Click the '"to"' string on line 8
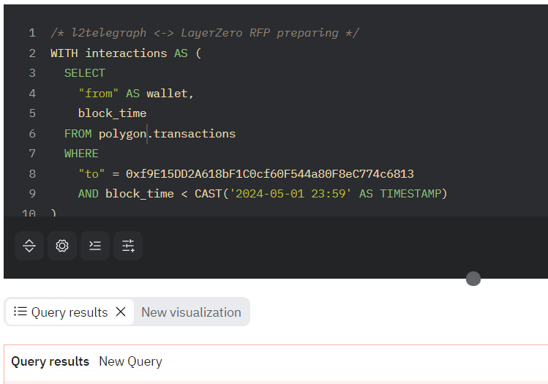 [91, 173]
